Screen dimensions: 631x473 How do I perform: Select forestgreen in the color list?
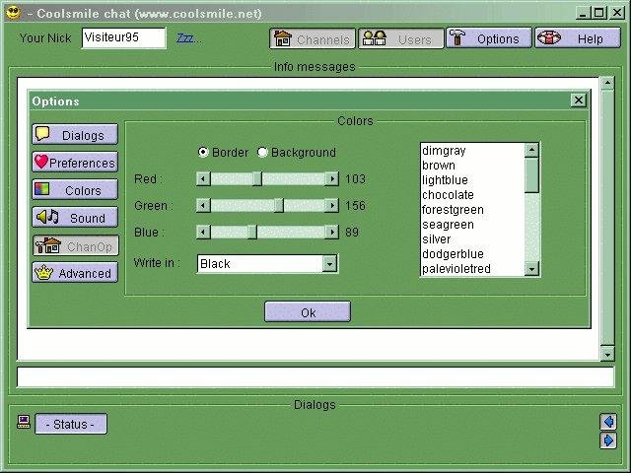point(472,210)
